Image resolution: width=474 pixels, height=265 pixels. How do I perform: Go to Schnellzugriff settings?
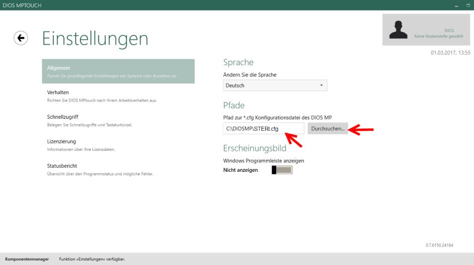tap(118, 120)
